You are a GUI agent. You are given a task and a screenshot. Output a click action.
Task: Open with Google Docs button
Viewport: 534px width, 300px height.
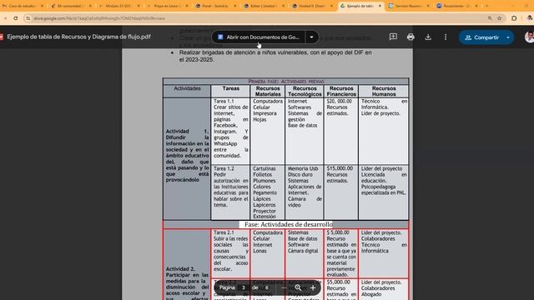(259, 37)
